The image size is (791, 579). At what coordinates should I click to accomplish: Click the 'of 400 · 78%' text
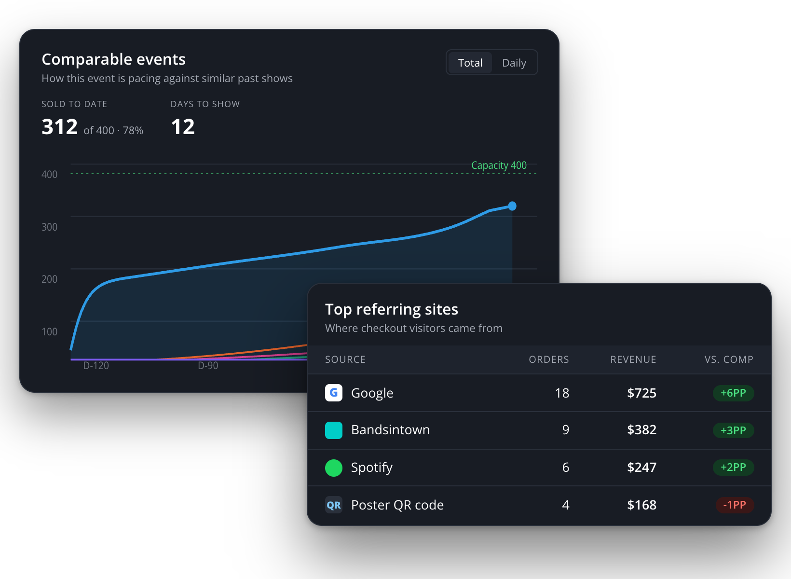[113, 130]
